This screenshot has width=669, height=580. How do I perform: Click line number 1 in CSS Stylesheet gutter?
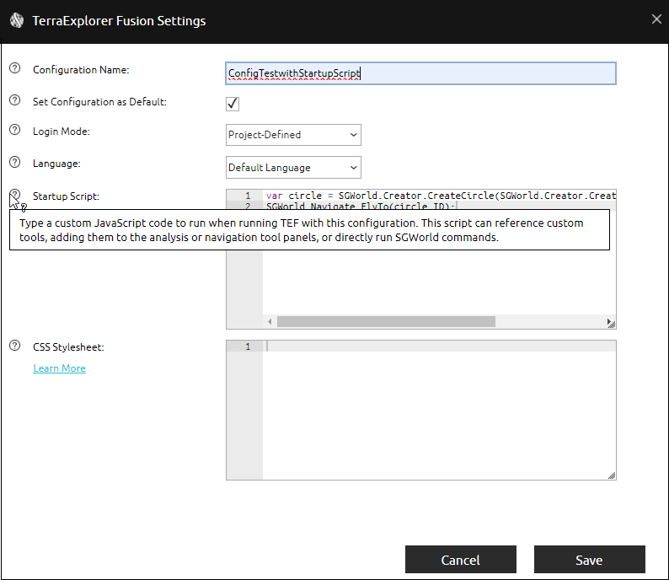[x=248, y=346]
